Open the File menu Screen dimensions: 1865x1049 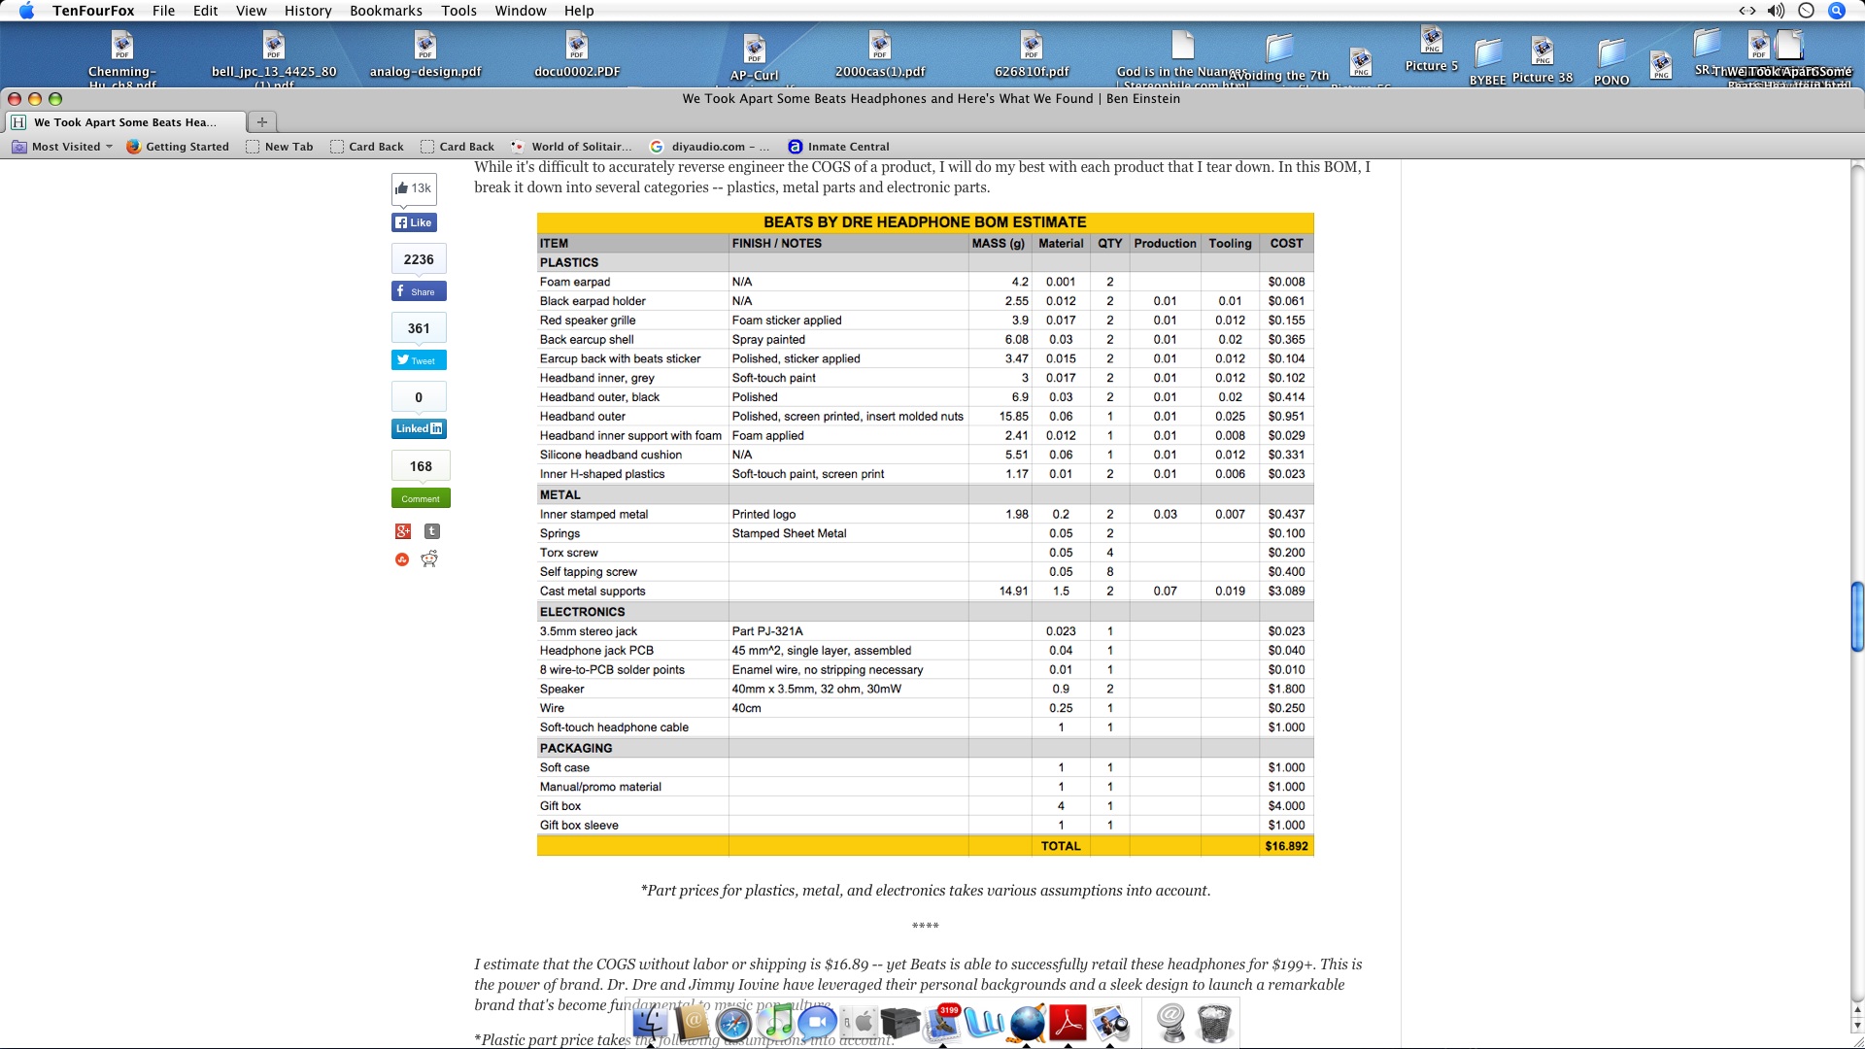coord(163,11)
